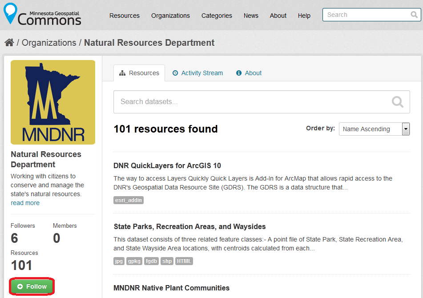This screenshot has width=423, height=298.
Task: Click the read more link
Action: click(25, 203)
